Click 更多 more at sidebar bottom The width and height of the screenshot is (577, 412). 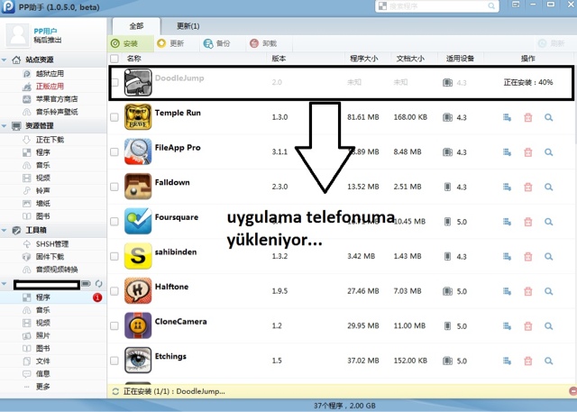(42, 387)
